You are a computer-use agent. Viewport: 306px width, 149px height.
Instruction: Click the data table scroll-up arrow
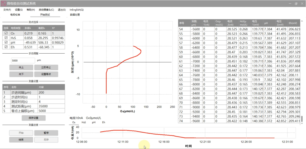302,21
